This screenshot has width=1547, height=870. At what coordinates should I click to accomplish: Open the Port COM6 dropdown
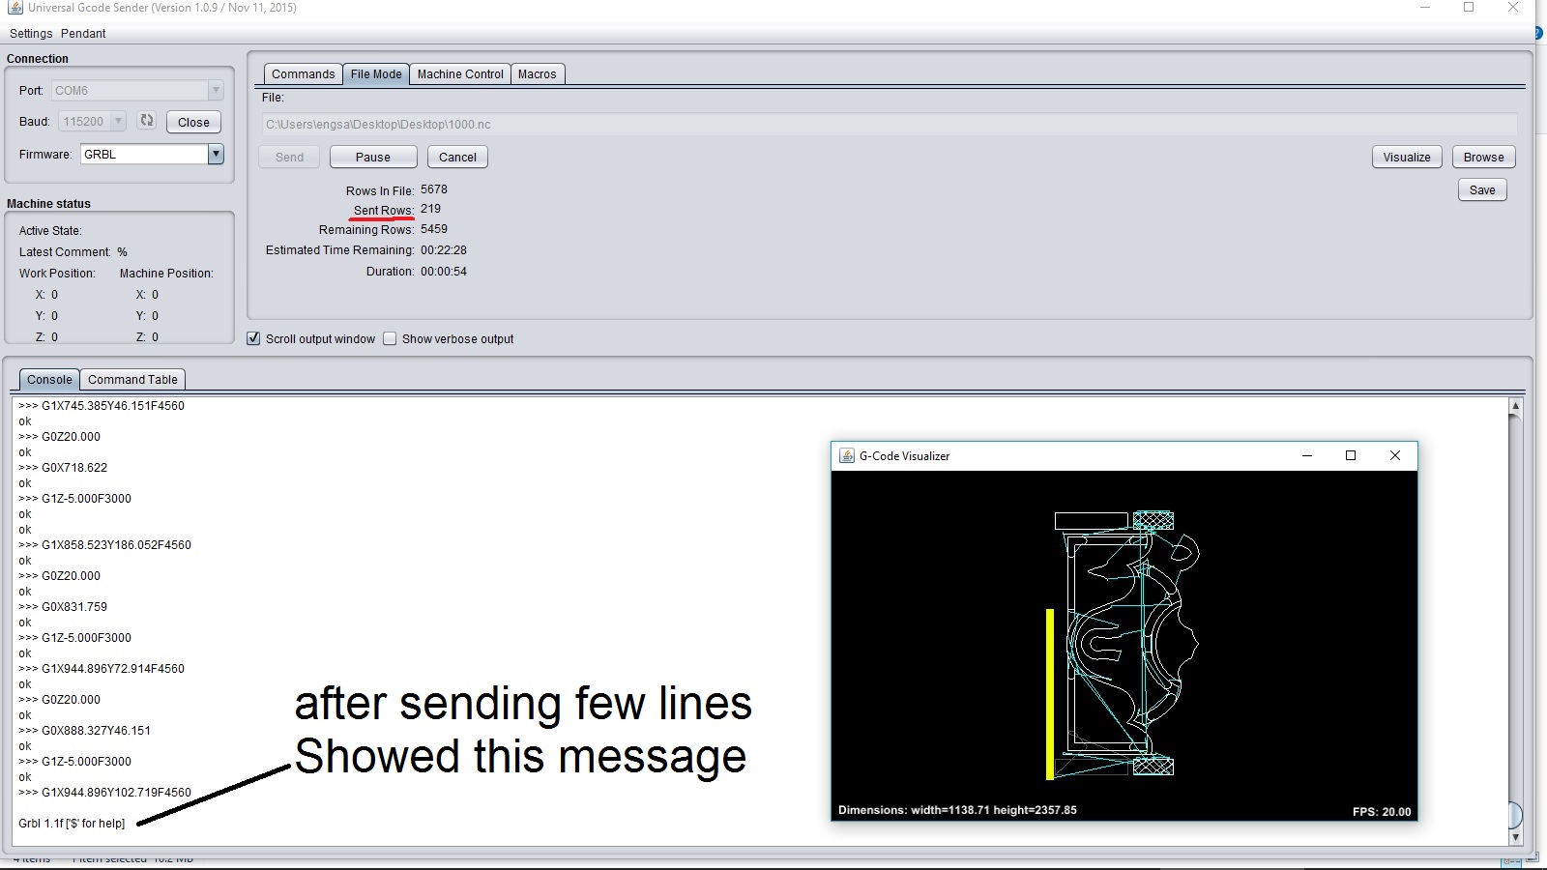tap(216, 90)
